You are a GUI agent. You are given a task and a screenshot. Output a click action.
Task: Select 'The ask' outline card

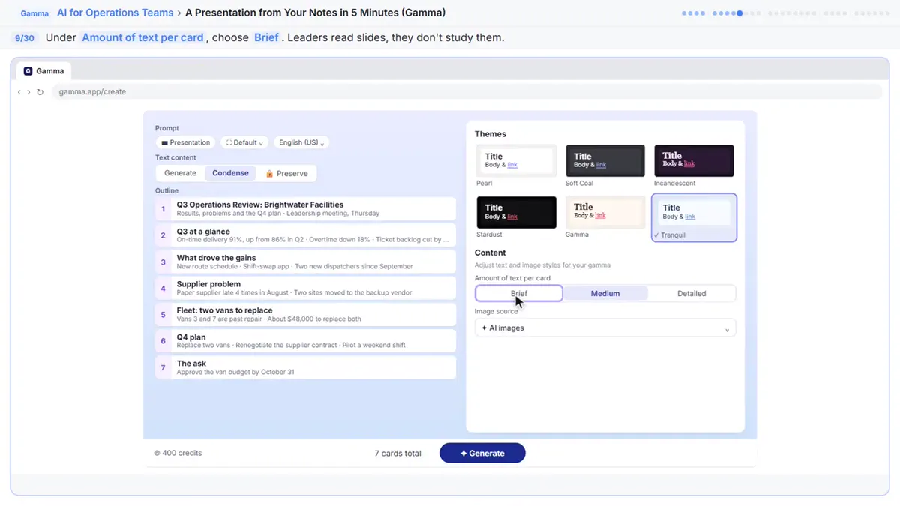coord(305,367)
